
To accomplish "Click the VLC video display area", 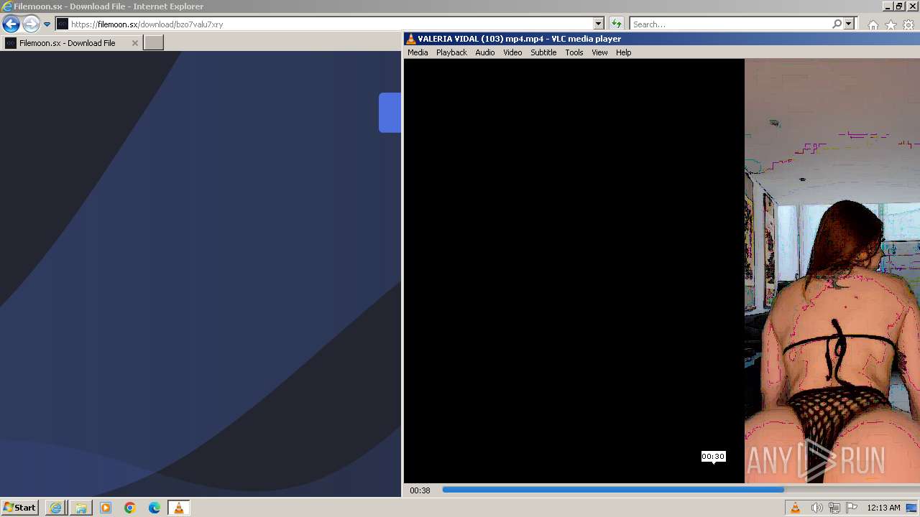I will [x=661, y=271].
